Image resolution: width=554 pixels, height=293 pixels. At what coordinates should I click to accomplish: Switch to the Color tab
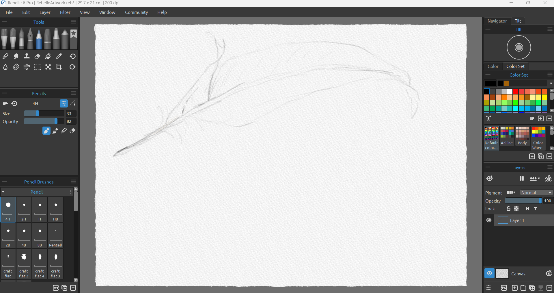click(493, 66)
